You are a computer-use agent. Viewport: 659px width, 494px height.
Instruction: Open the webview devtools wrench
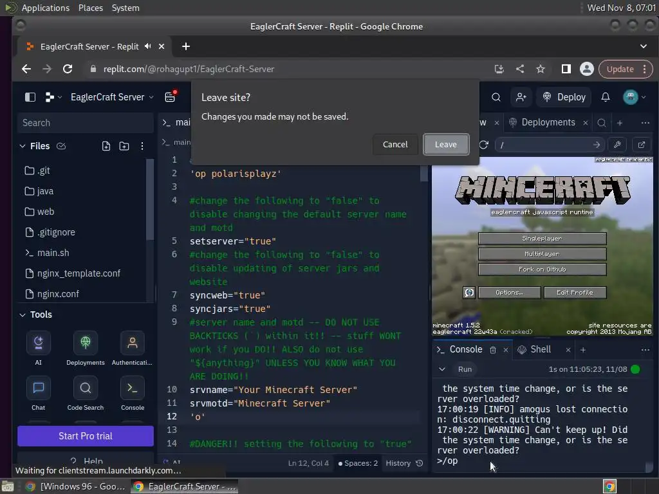617,145
